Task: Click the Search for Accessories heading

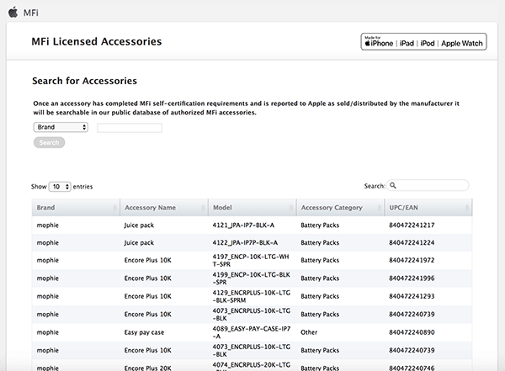Action: pos(84,81)
